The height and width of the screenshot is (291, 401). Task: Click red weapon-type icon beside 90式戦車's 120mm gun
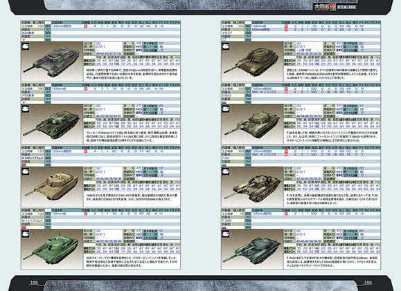coord(86,26)
